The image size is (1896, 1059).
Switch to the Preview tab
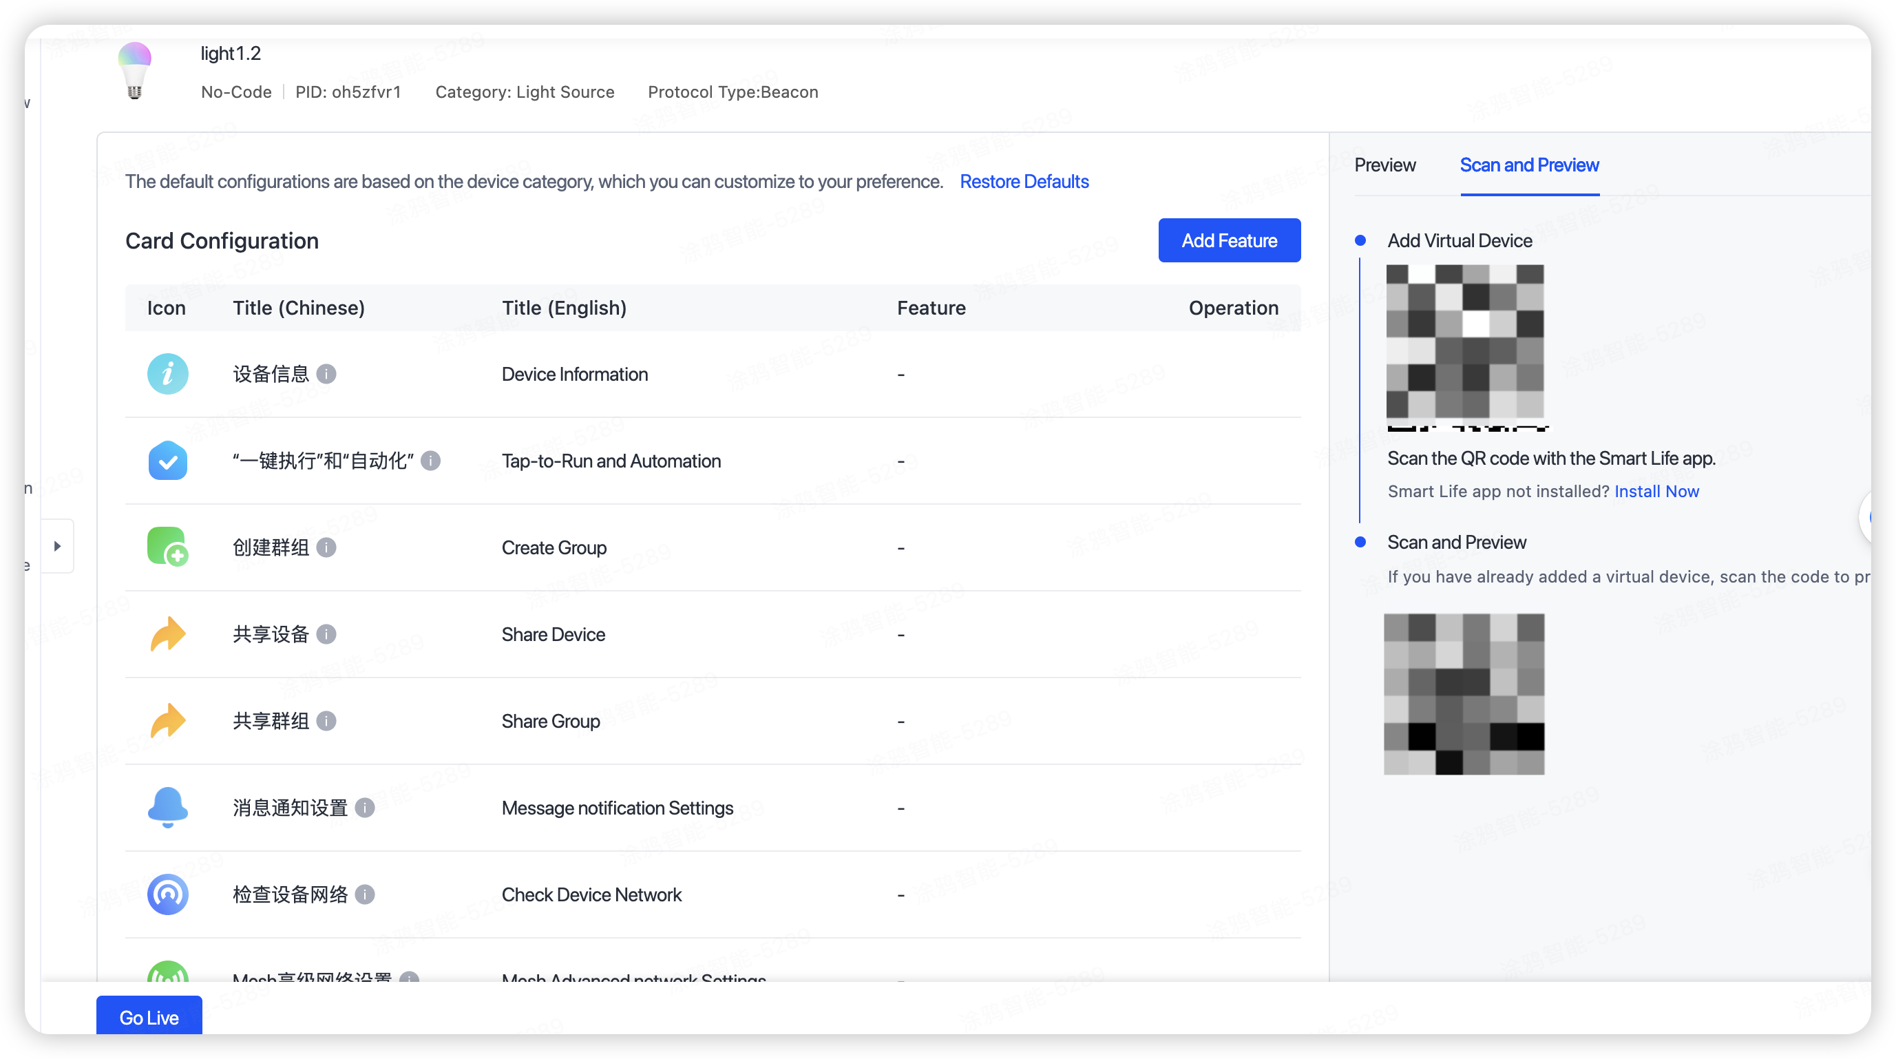pos(1384,165)
